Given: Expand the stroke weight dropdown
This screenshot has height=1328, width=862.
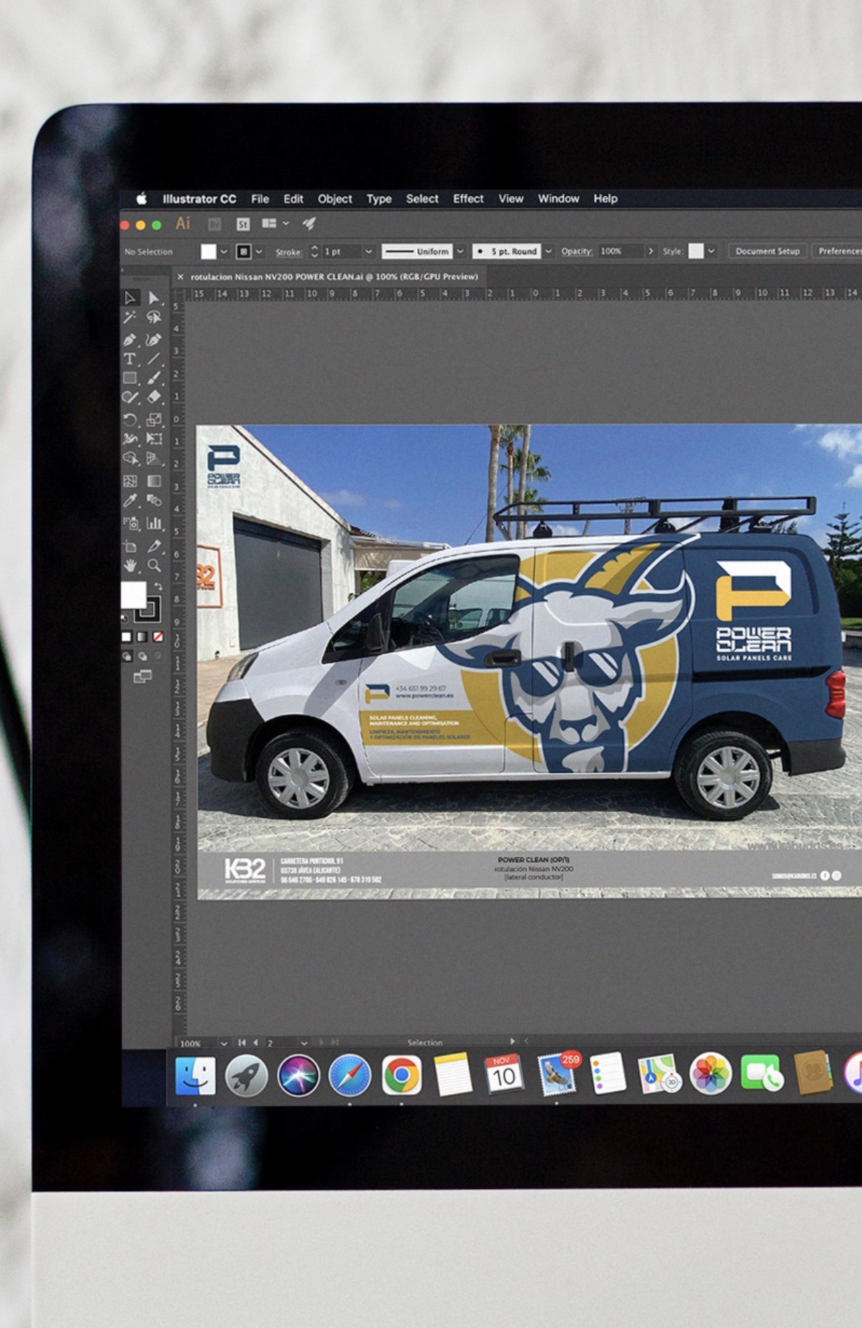Looking at the screenshot, I should [369, 251].
